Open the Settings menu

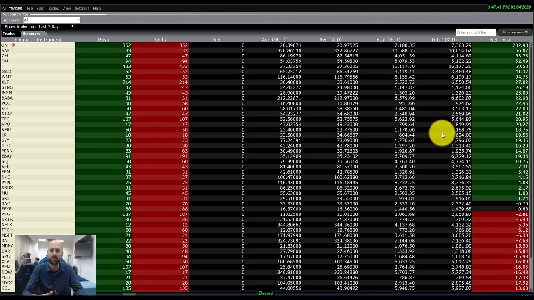pos(82,8)
